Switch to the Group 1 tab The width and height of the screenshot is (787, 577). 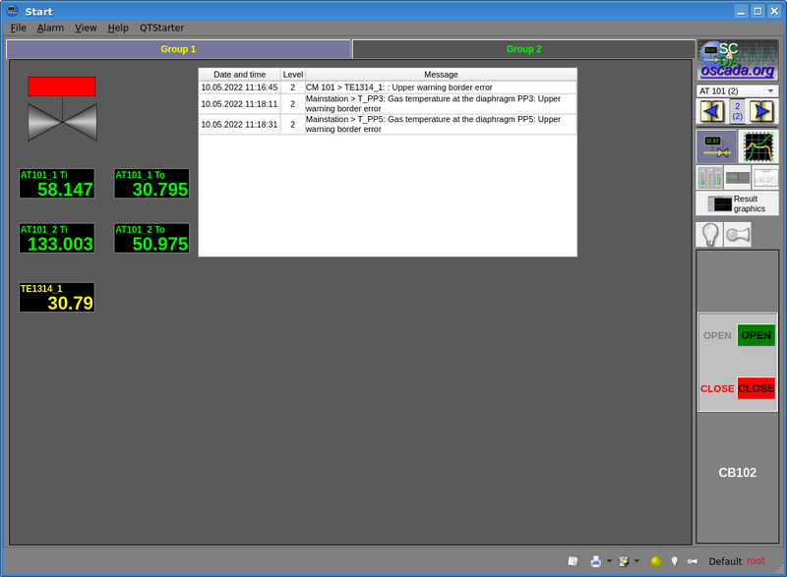178,49
